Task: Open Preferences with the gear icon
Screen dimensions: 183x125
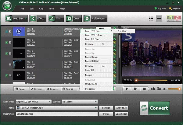Action: 95,18
